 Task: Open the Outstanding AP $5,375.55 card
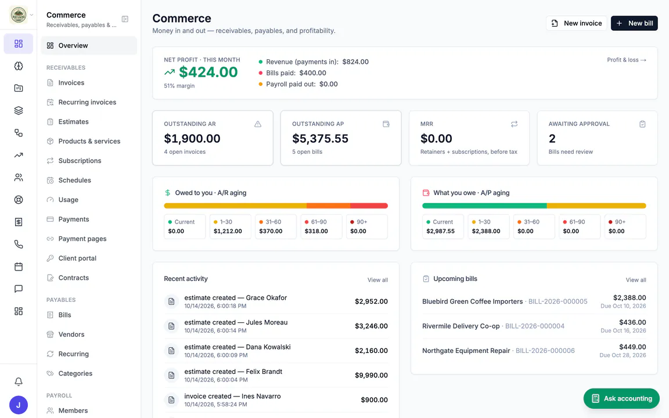pos(340,138)
